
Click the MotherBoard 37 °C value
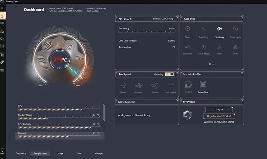pyautogui.click(x=96, y=115)
